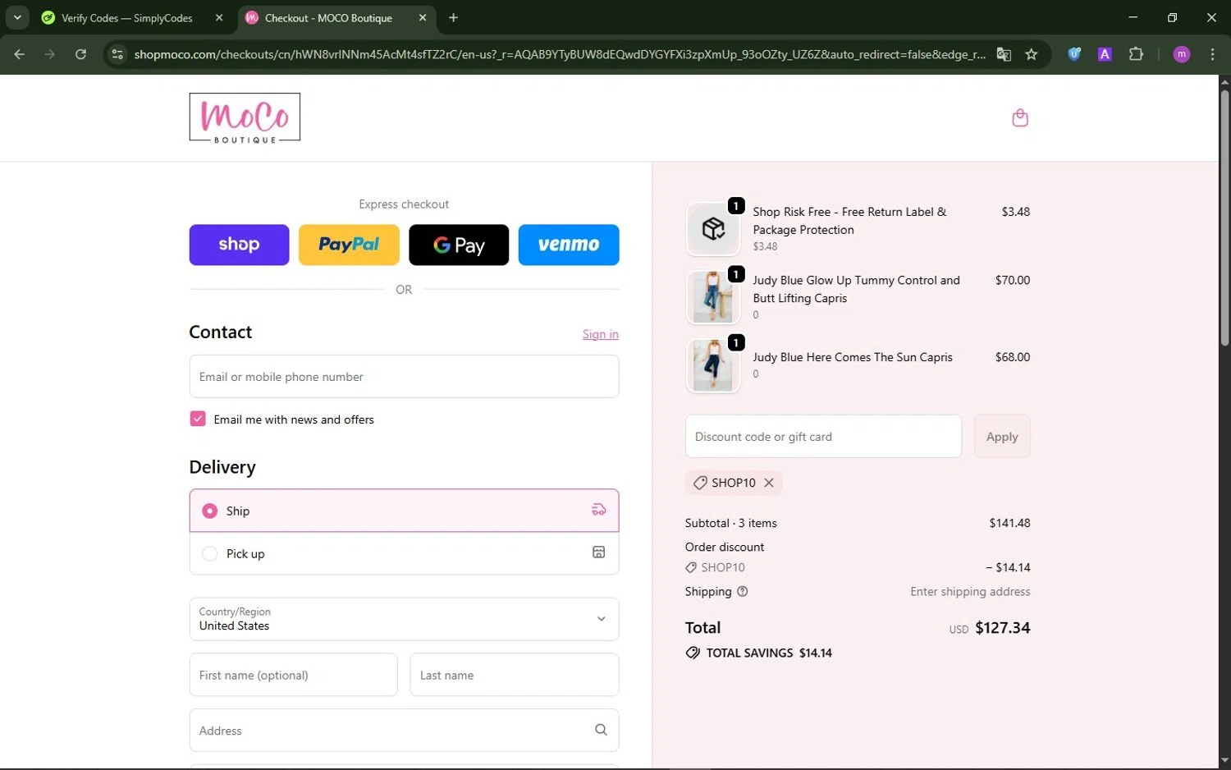
Task: Click the browser forward arrow
Action: point(50,54)
